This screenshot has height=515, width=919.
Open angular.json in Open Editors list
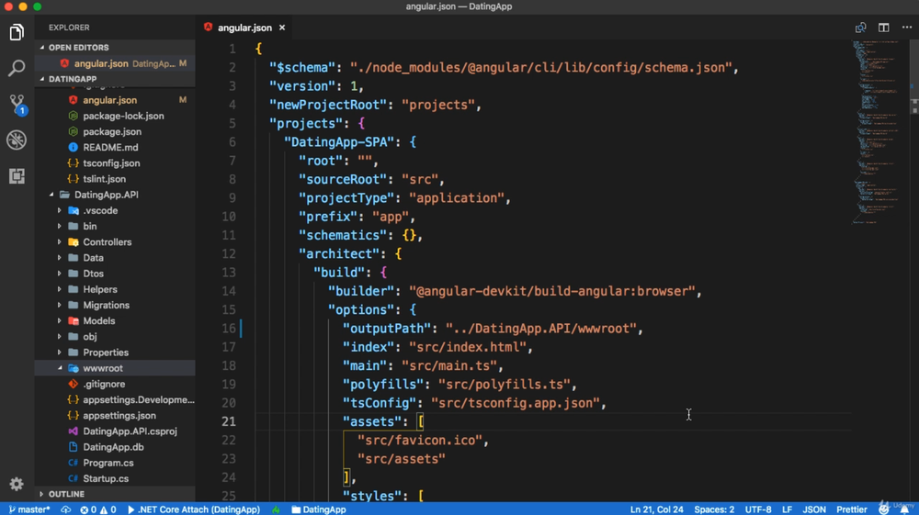click(115, 63)
